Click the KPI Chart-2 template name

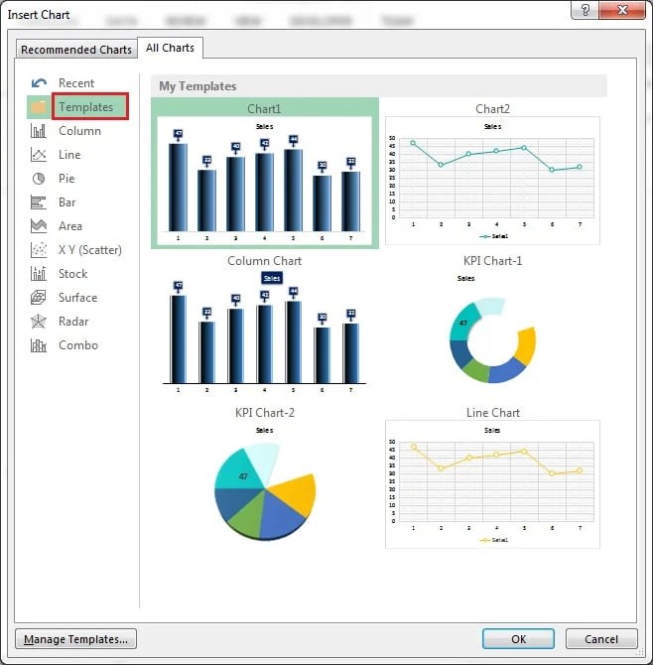point(265,413)
